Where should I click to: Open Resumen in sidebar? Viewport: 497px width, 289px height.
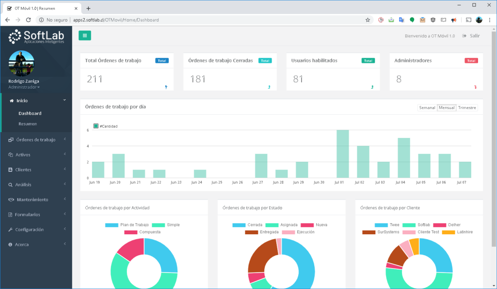point(28,124)
